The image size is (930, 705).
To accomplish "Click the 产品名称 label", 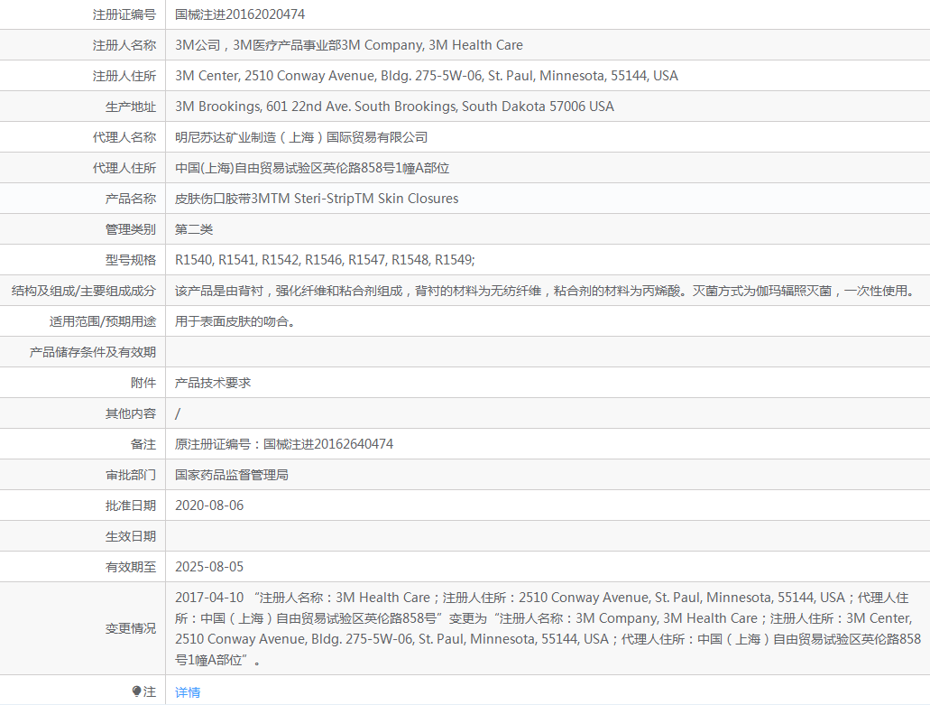I will coord(131,199).
